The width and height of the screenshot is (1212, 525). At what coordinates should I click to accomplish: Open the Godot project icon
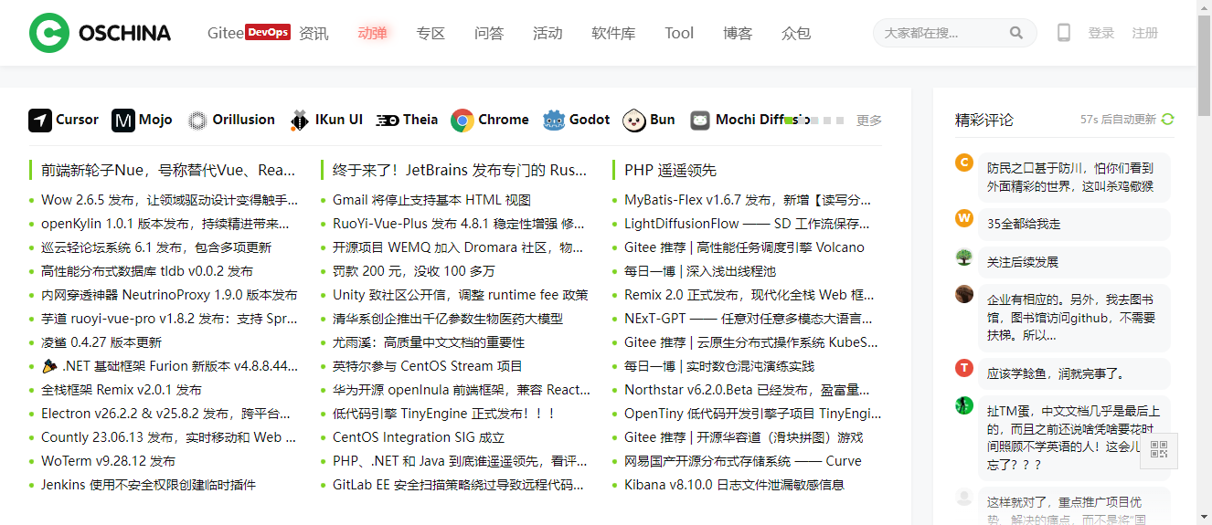553,120
